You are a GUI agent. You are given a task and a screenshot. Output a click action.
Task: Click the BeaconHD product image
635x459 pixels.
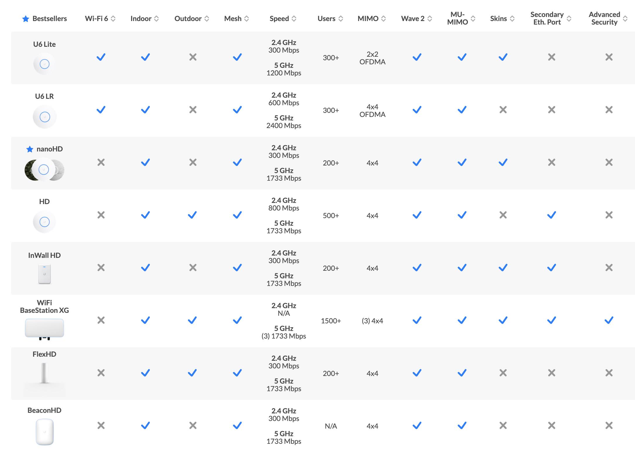44,432
